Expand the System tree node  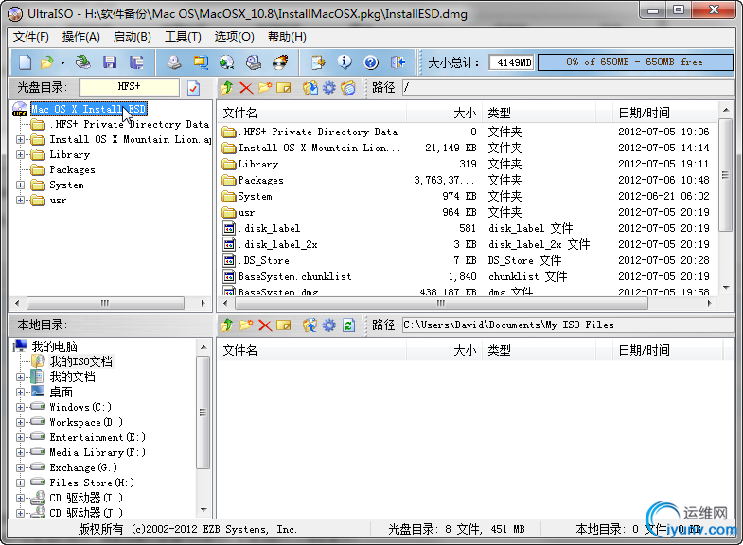click(x=20, y=185)
